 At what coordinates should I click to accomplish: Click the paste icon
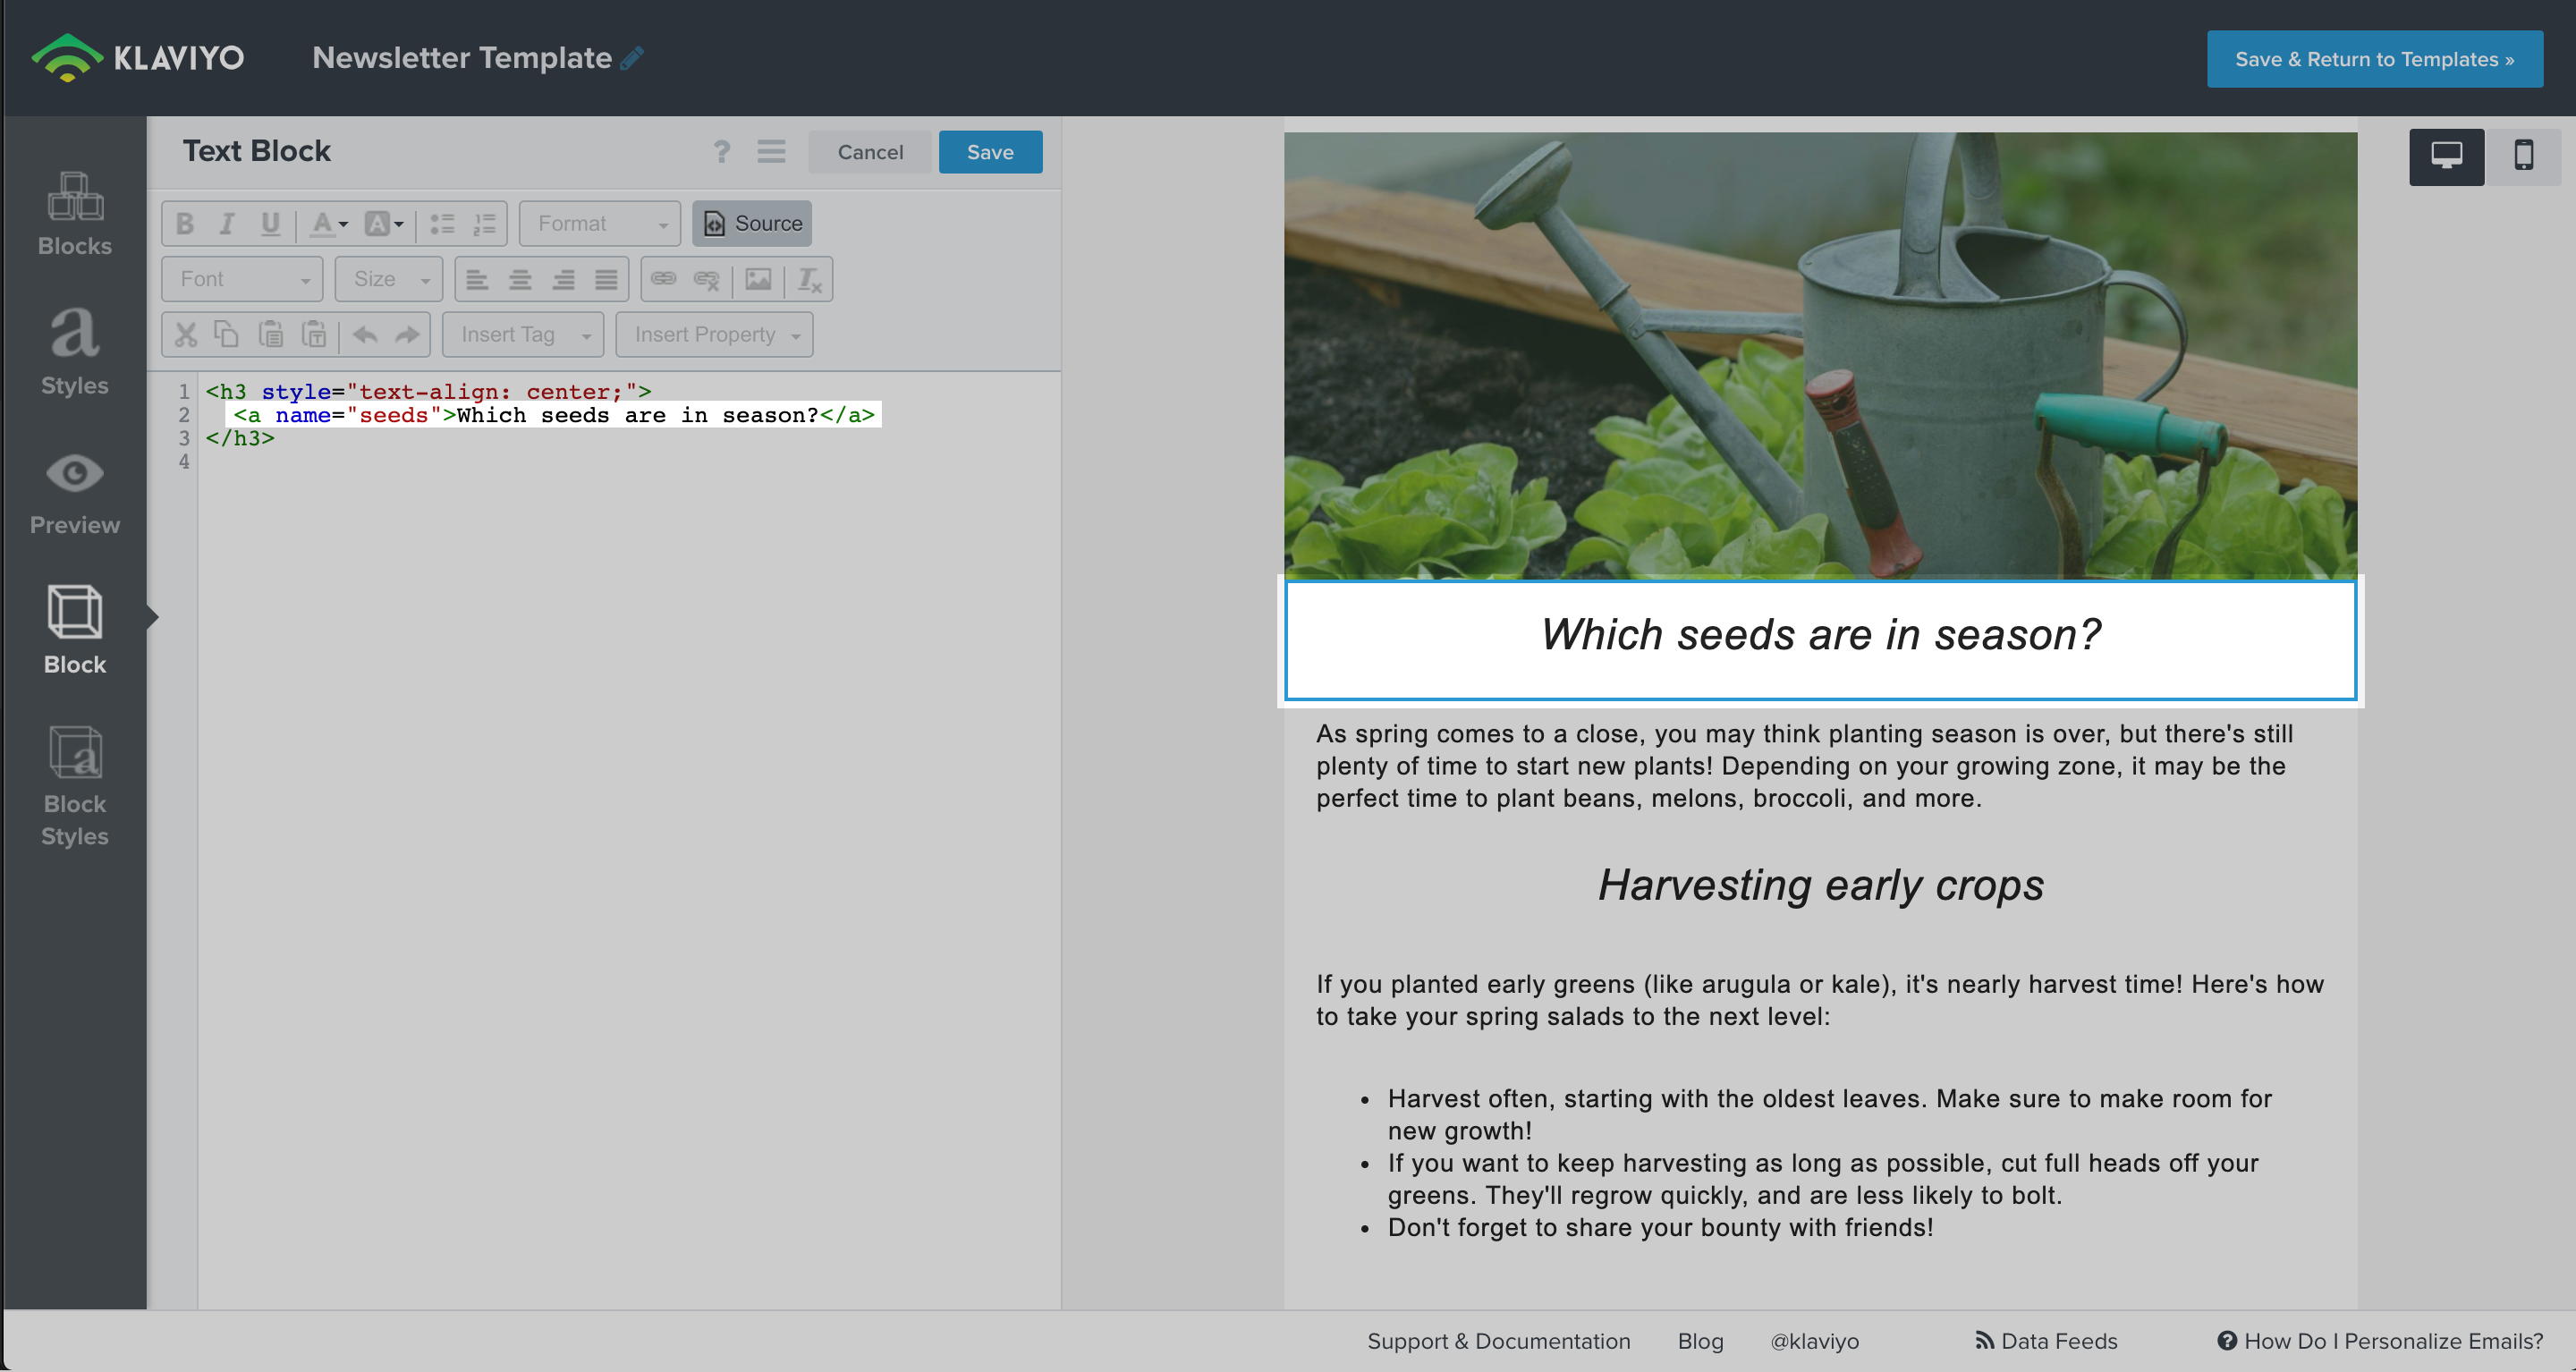(270, 334)
